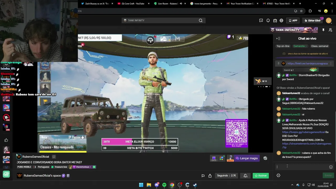Open Steam from the taskbar
The height and width of the screenshot is (189, 336).
[x=195, y=185]
